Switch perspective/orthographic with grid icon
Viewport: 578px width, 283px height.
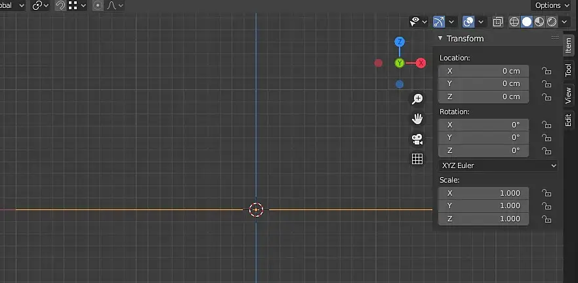tap(417, 159)
